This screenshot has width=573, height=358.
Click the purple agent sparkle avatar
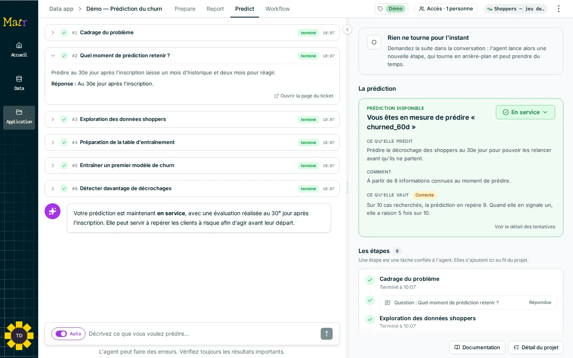pos(53,211)
